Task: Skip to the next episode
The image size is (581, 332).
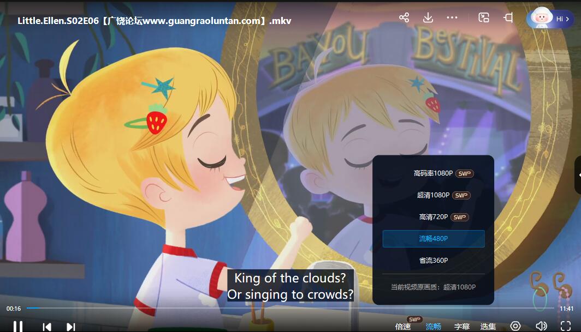Action: 71,327
